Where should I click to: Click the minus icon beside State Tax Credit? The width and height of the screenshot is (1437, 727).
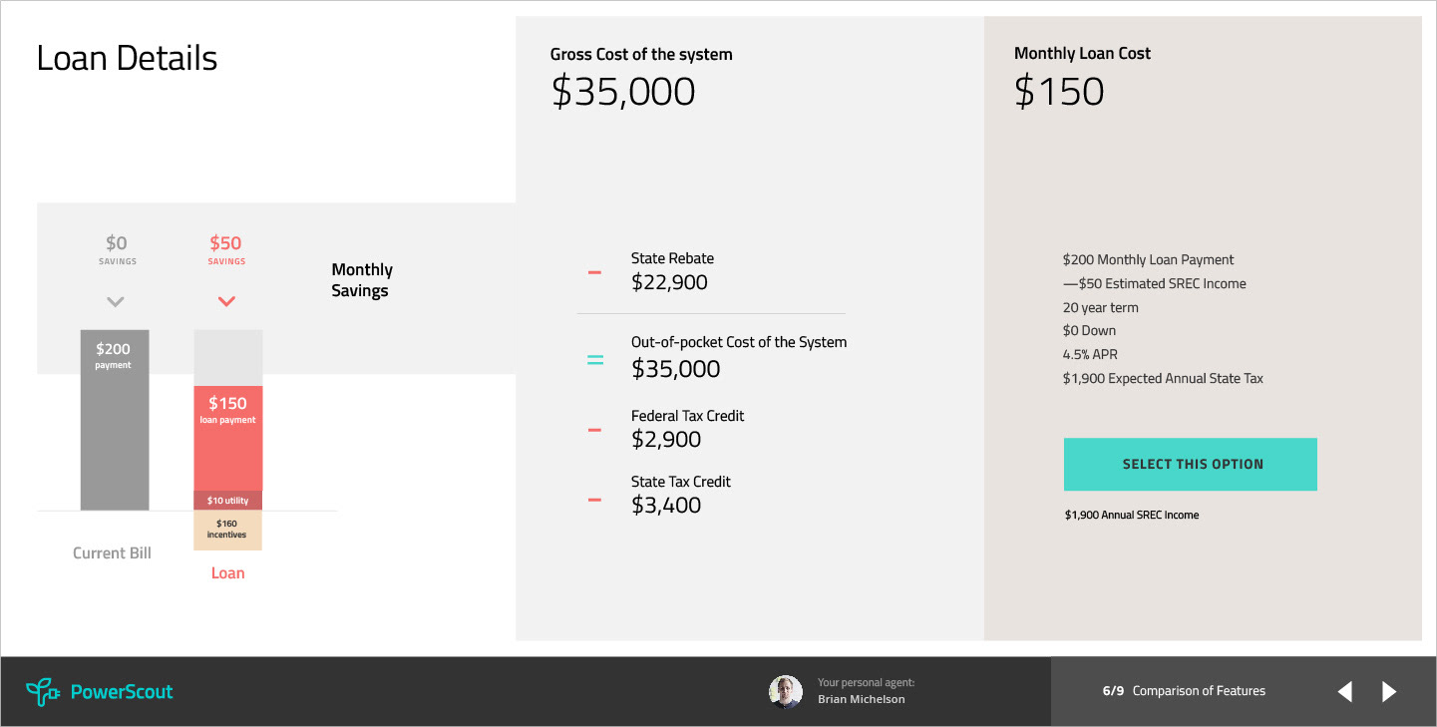pos(594,499)
